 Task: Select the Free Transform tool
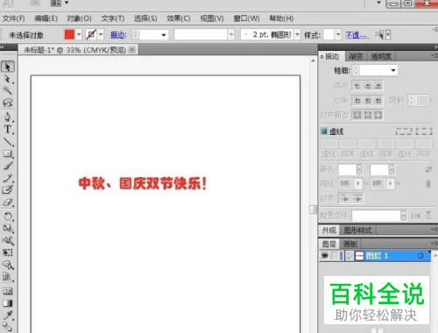tap(8, 252)
